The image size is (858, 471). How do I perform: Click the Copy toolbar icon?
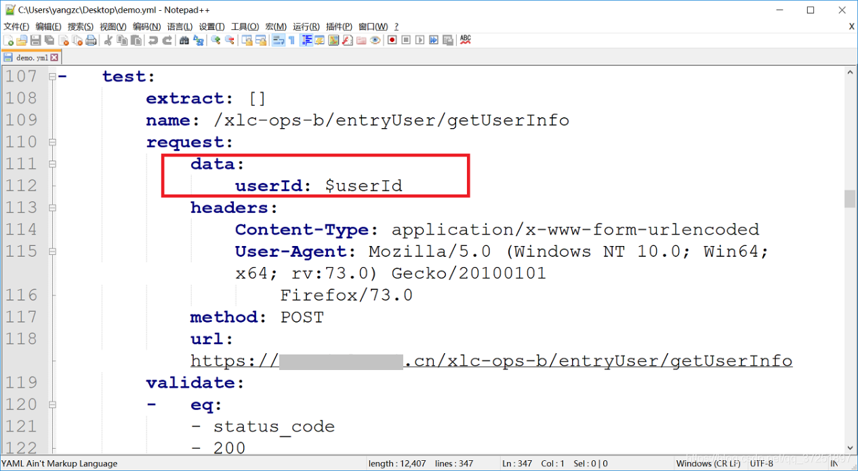(x=122, y=41)
